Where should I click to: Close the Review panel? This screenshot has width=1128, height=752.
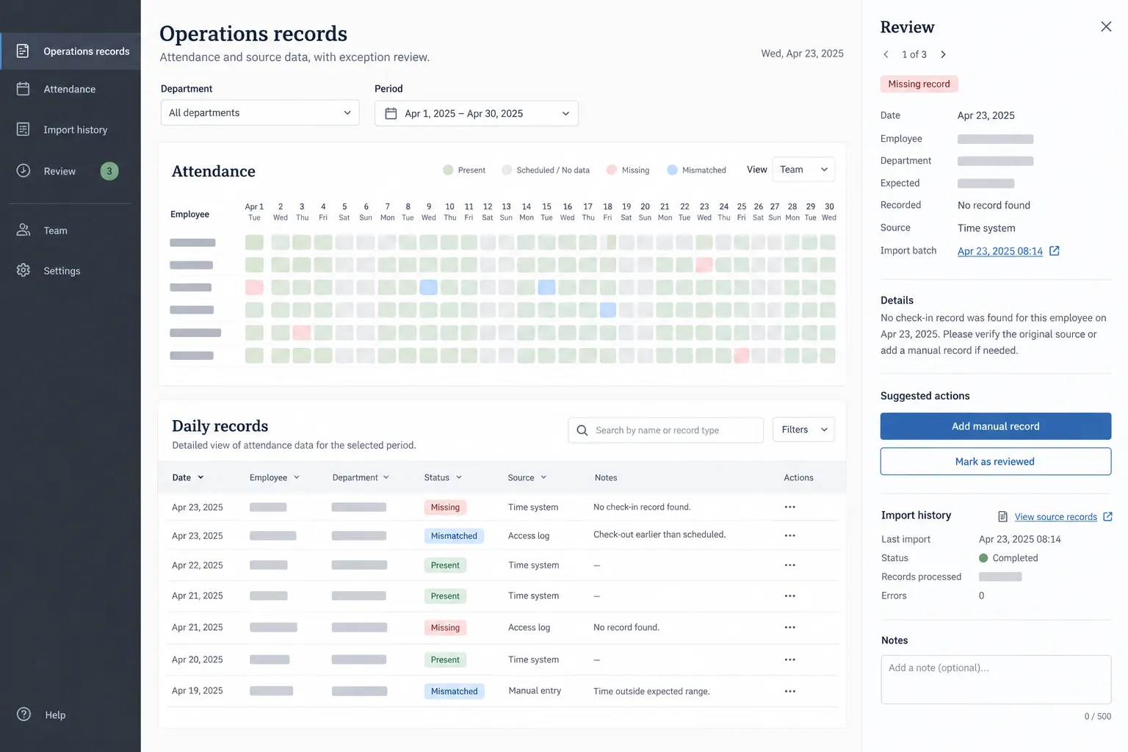(1106, 26)
